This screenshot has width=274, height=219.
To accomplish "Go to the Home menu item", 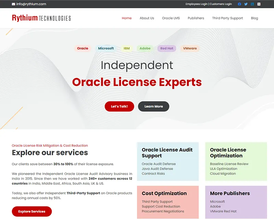I will pyautogui.click(x=127, y=18).
